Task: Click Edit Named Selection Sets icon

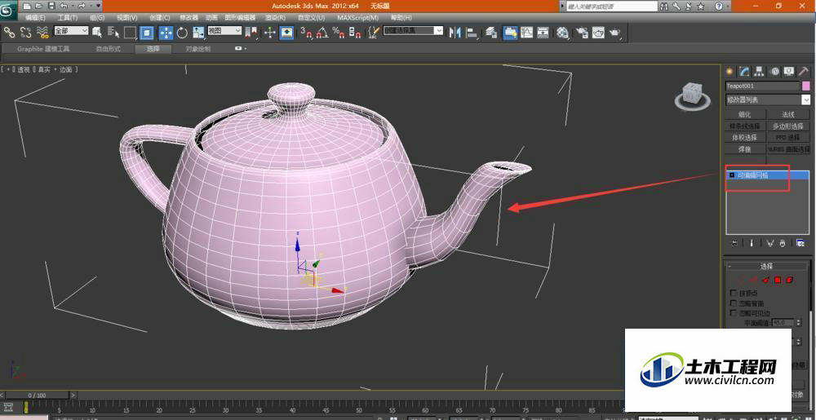Action: [375, 33]
